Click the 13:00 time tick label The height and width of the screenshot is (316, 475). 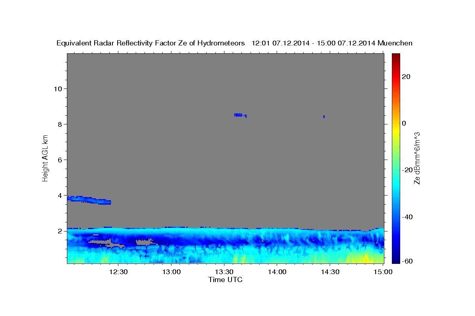[171, 272]
